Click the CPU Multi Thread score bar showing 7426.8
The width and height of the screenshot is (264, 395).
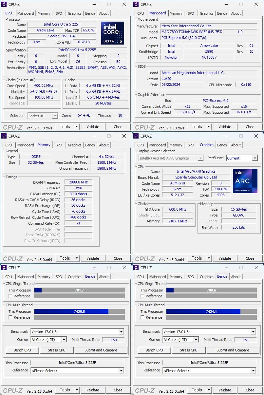tap(79, 311)
